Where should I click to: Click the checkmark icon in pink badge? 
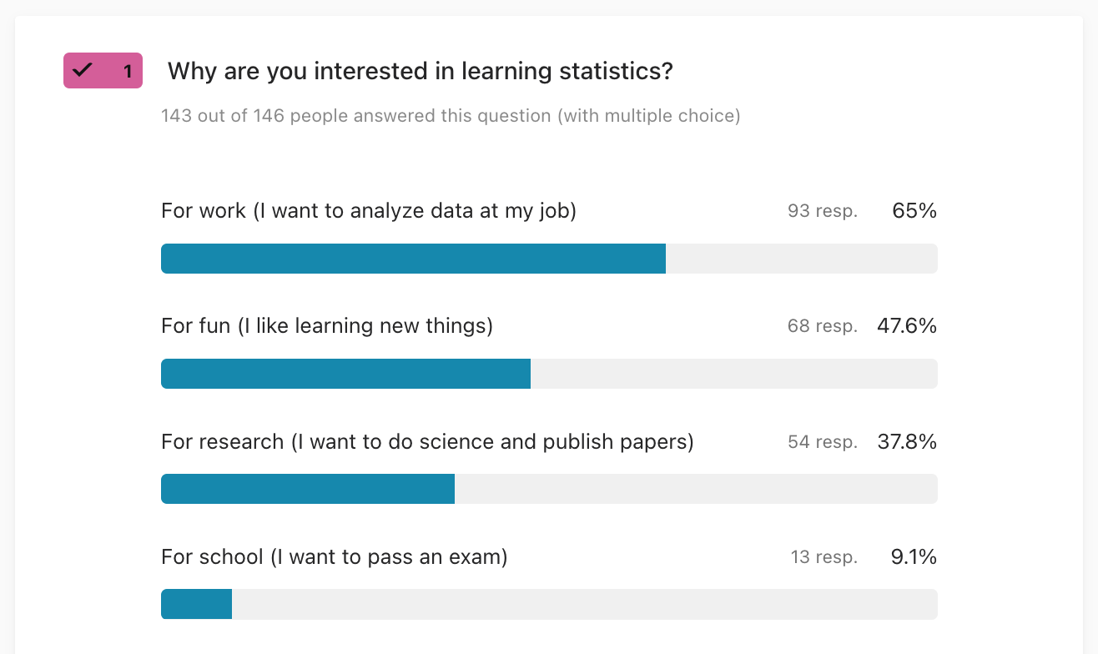[x=82, y=70]
